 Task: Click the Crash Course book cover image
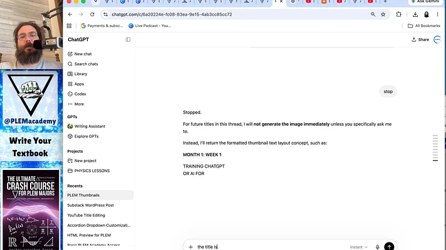pyautogui.click(x=31, y=209)
